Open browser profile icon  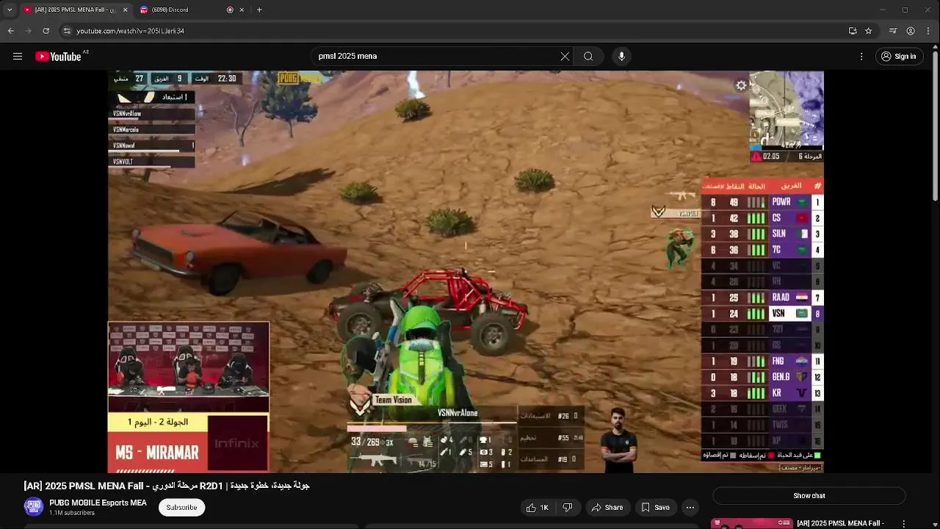(x=911, y=31)
